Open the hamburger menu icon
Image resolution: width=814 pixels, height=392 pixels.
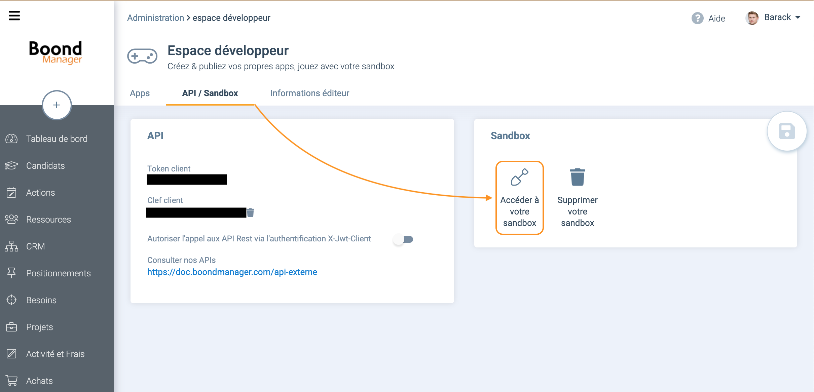pyautogui.click(x=14, y=15)
